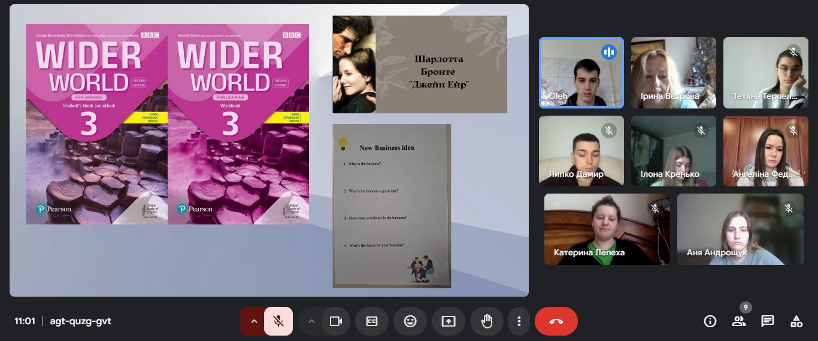818x341 pixels.
Task: Click the Шарлотта Бронте Джейн Ейр slide image
Action: [420, 64]
